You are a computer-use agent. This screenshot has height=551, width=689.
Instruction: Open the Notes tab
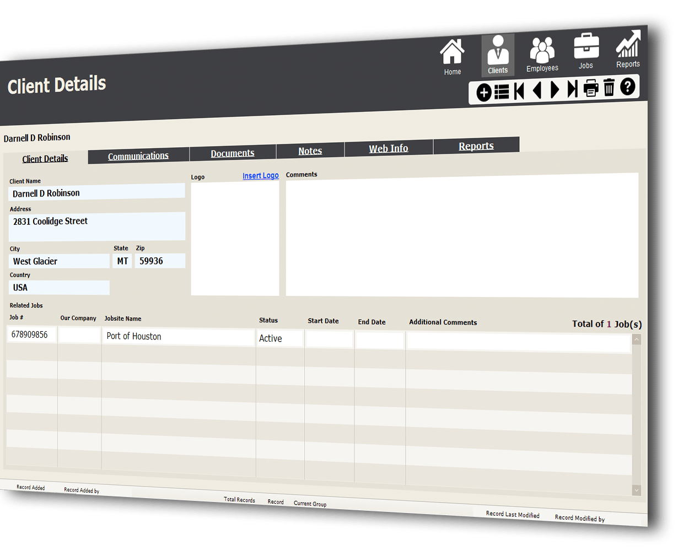click(x=310, y=150)
